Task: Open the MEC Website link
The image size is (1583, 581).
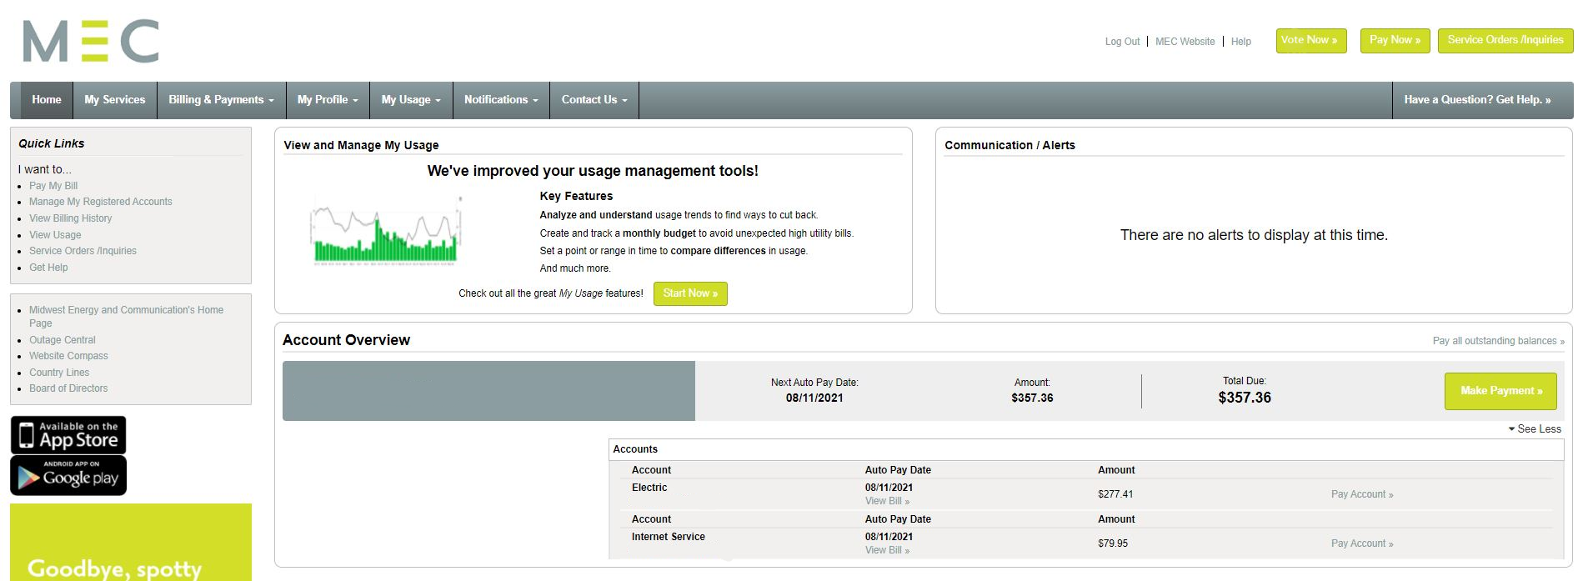Action: click(x=1185, y=42)
